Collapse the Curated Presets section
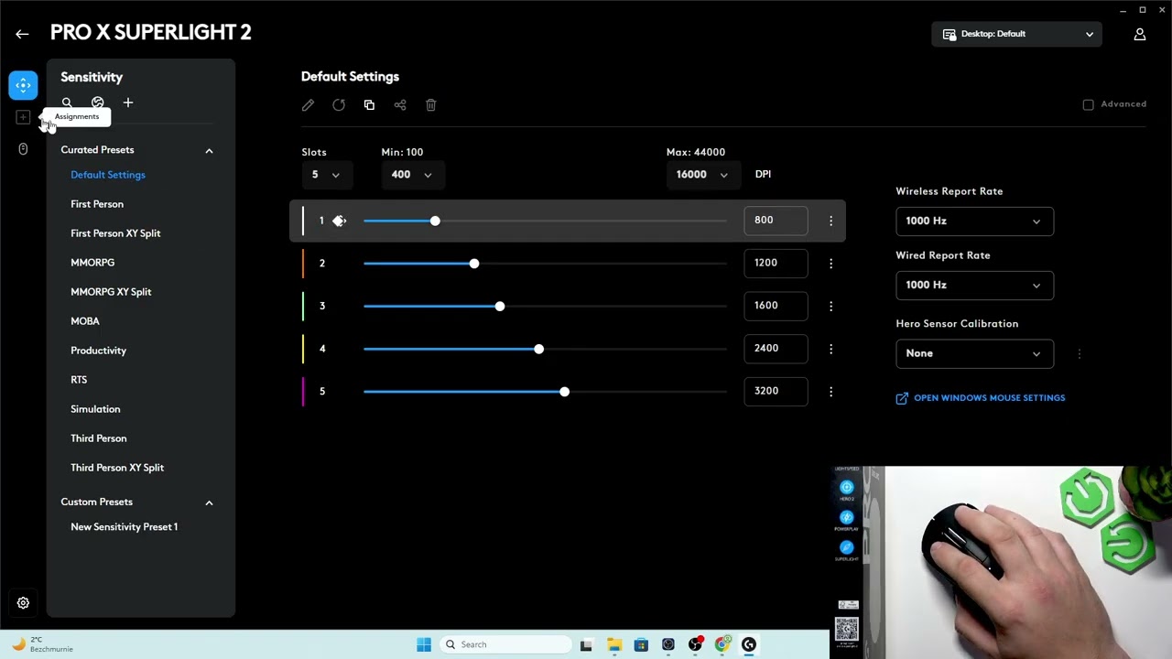This screenshot has width=1172, height=659. 209,151
